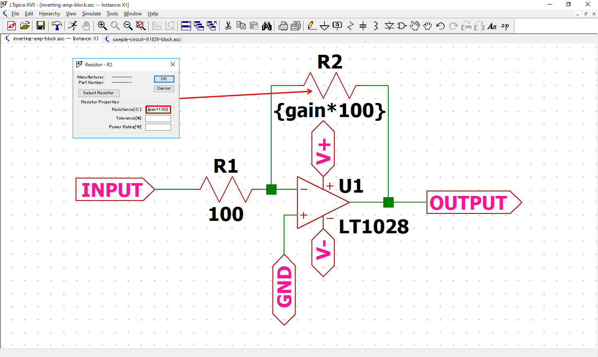
Task: Click Cancel in the Resistor dialog
Action: point(164,88)
